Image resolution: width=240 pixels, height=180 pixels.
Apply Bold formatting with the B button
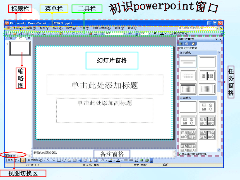(155, 33)
